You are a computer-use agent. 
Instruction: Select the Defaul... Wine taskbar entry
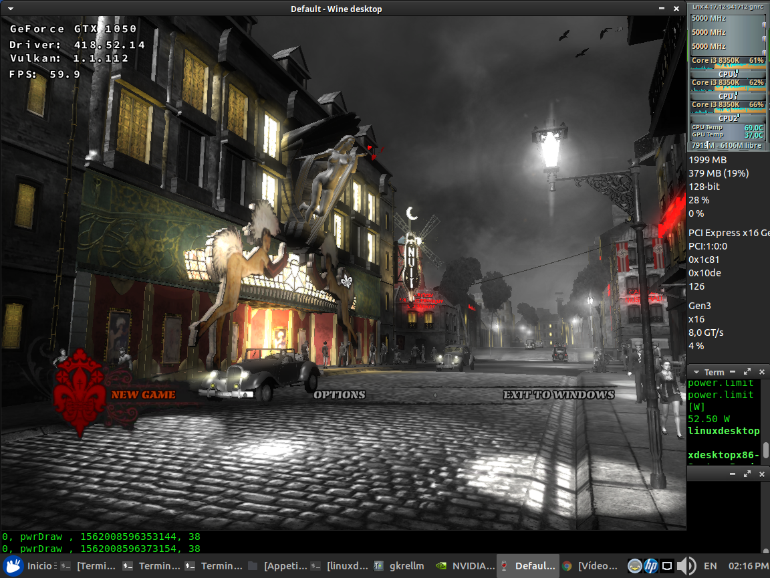pos(529,566)
